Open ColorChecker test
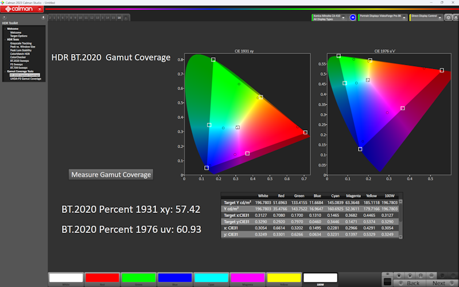 pos(18,57)
